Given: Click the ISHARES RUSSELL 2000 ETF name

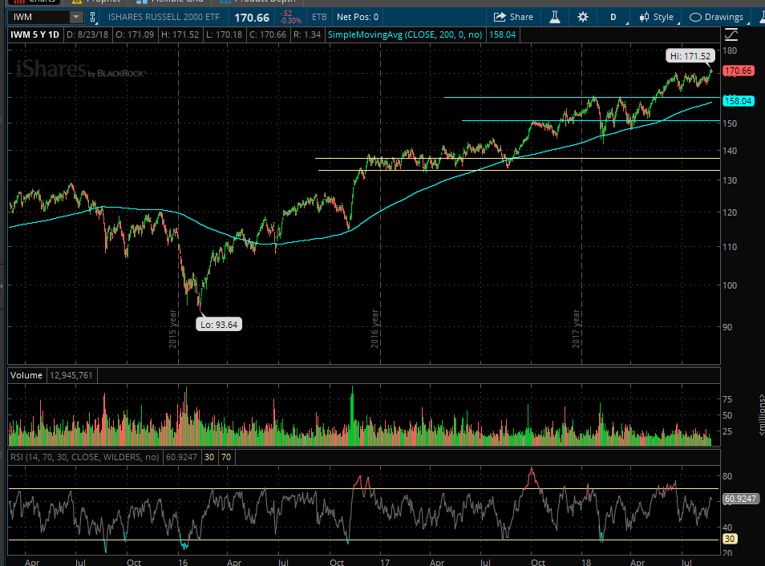Looking at the screenshot, I should pos(164,17).
